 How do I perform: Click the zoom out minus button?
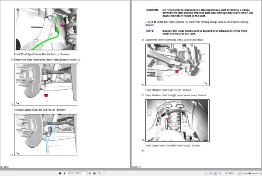click(240, 173)
